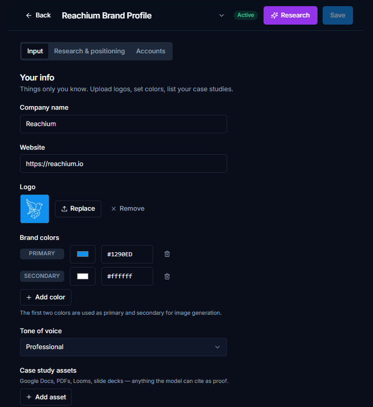This screenshot has width=373, height=407.
Task: Replace the uploaded logo
Action: click(78, 209)
